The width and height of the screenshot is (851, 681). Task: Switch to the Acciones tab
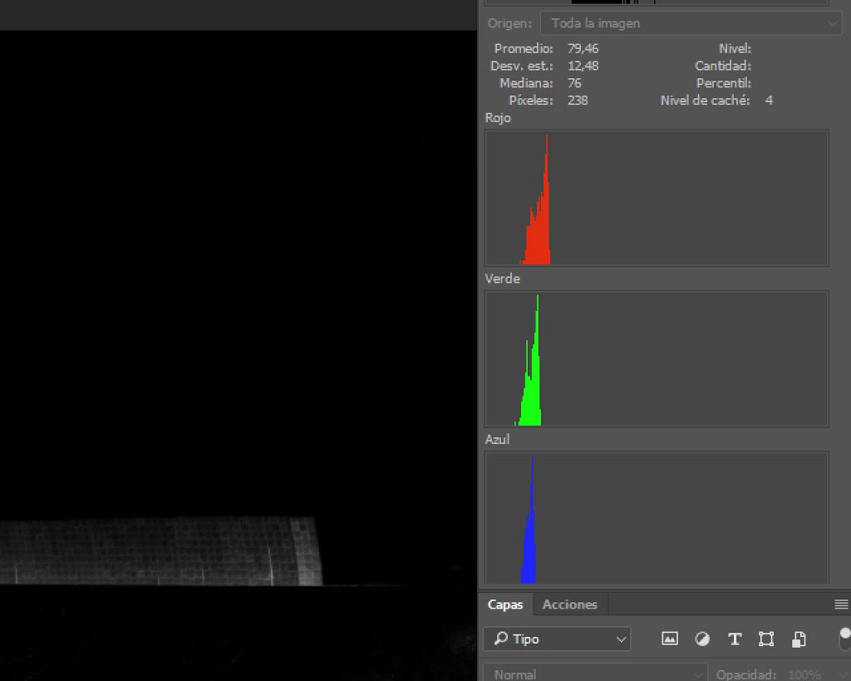point(570,605)
